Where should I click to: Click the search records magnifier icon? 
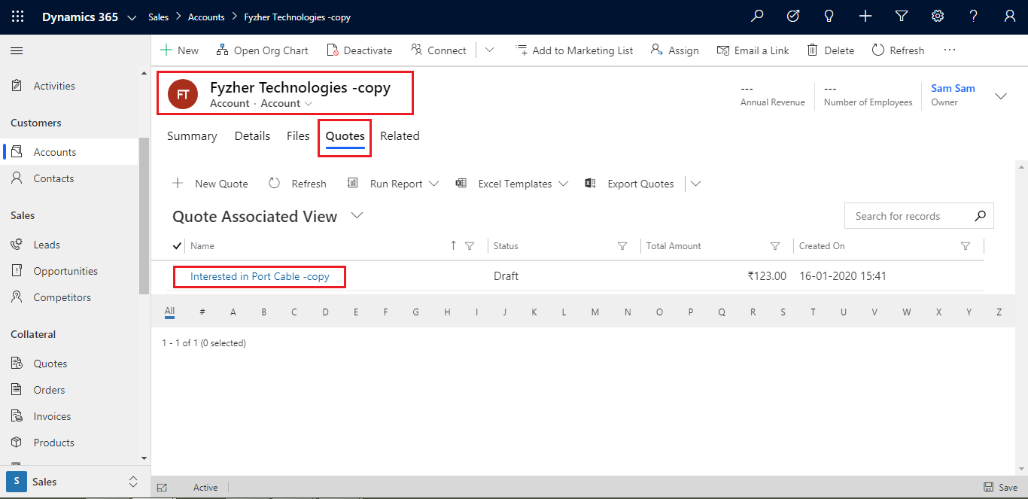980,216
